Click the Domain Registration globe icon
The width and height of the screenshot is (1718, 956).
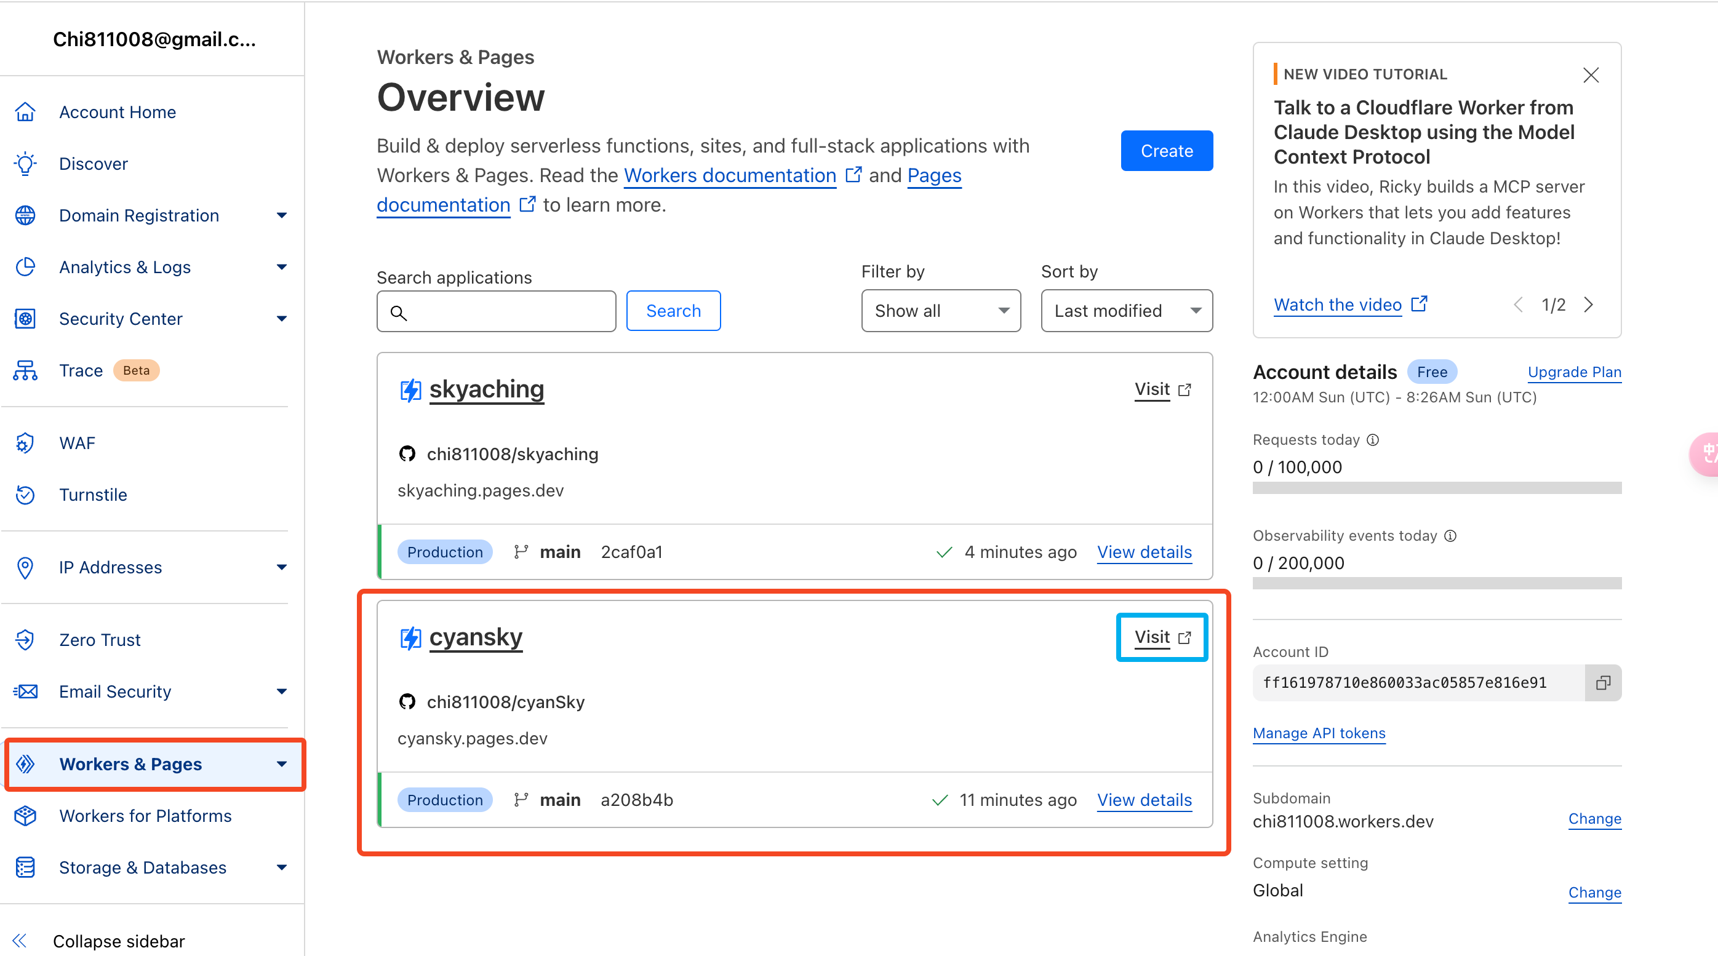(25, 215)
